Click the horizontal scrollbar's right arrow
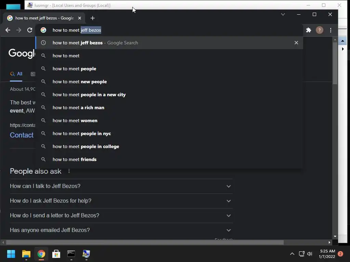Screen dimensions: 350x262 (x=329, y=243)
